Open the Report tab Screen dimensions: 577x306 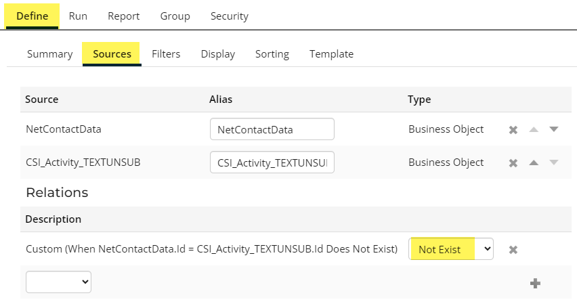124,16
